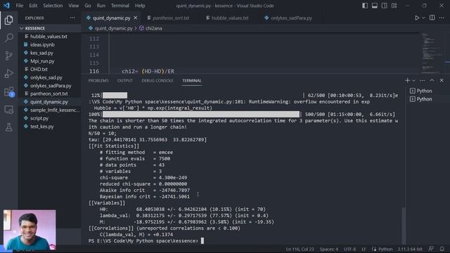Create a new terminal with plus icon
The height and width of the screenshot is (253, 450).
407,81
